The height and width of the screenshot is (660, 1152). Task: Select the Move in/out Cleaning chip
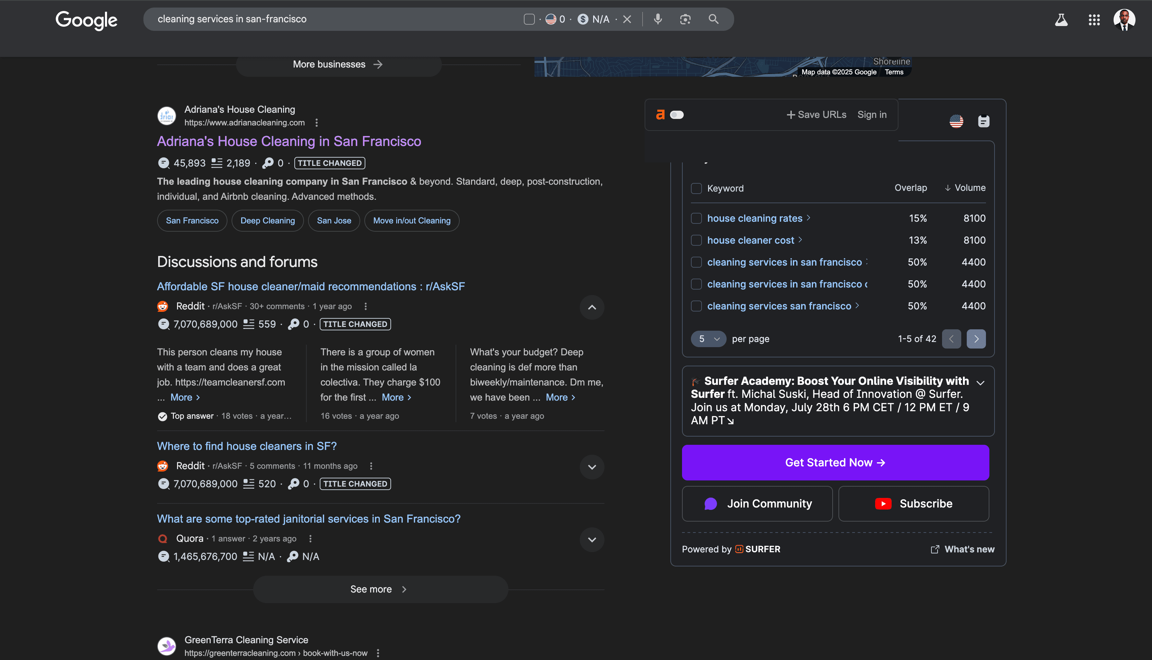(x=412, y=221)
